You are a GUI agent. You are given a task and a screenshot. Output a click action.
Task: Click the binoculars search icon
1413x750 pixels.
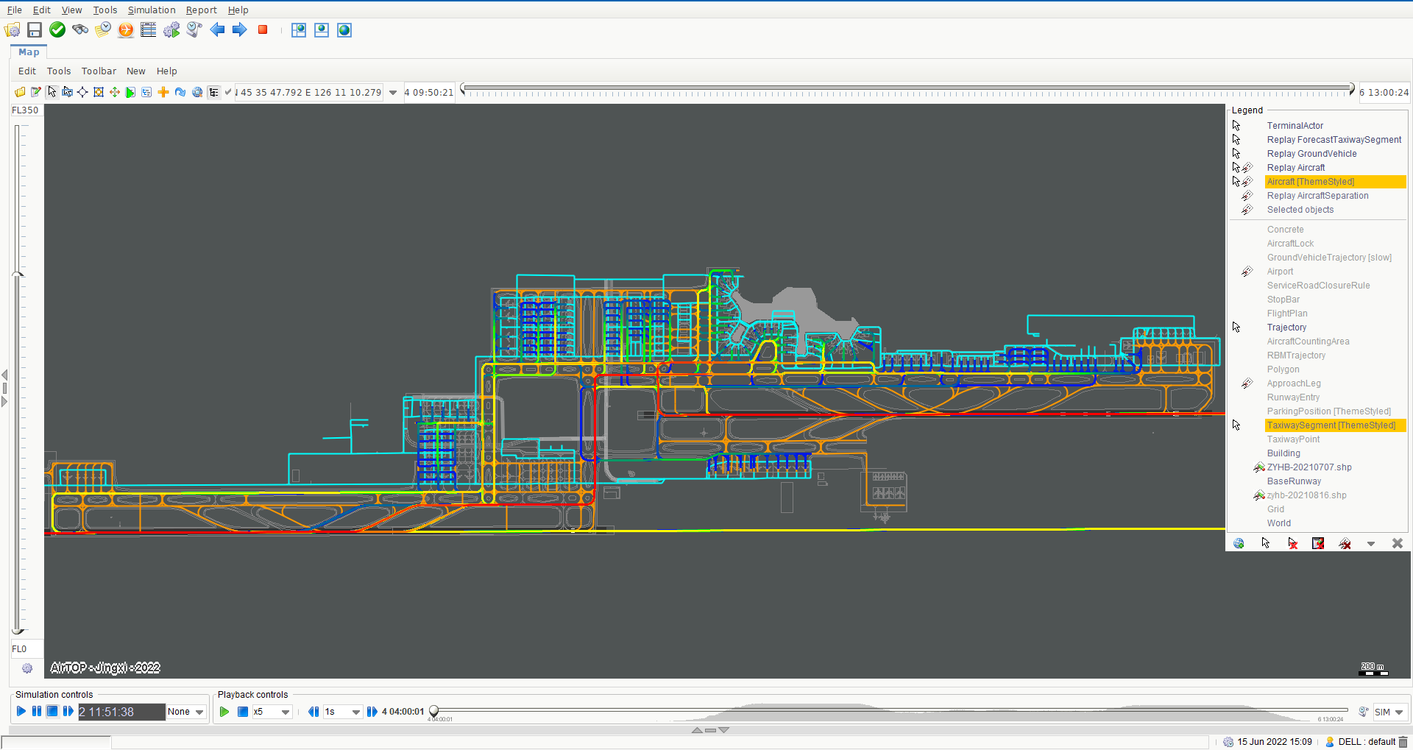coord(80,29)
